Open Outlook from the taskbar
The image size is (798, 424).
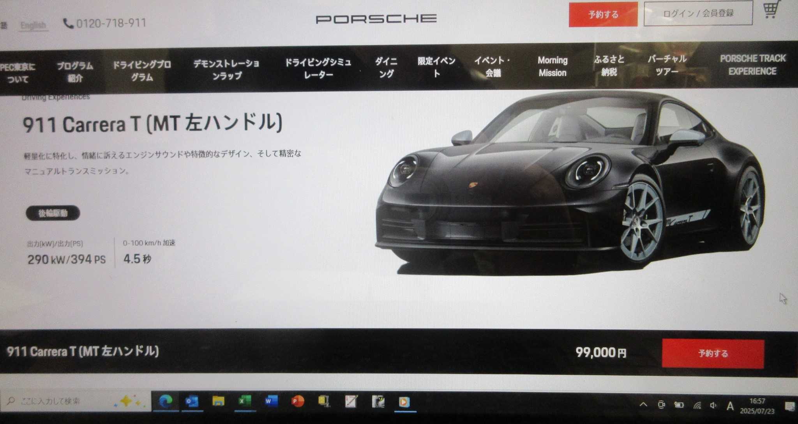[192, 401]
